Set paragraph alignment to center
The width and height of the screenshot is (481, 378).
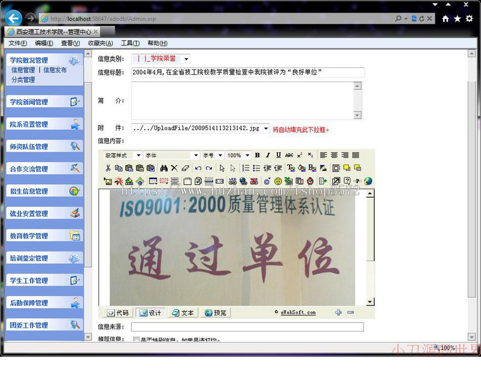point(334,155)
